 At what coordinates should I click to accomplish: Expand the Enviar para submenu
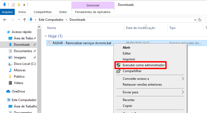coord(183,92)
